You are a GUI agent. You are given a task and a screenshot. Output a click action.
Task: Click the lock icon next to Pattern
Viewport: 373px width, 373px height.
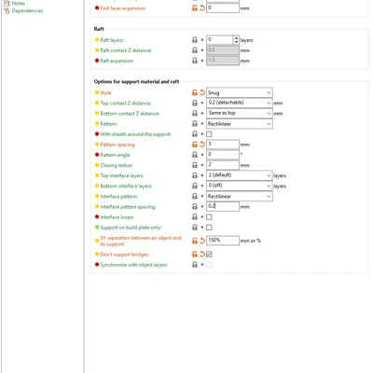(195, 124)
